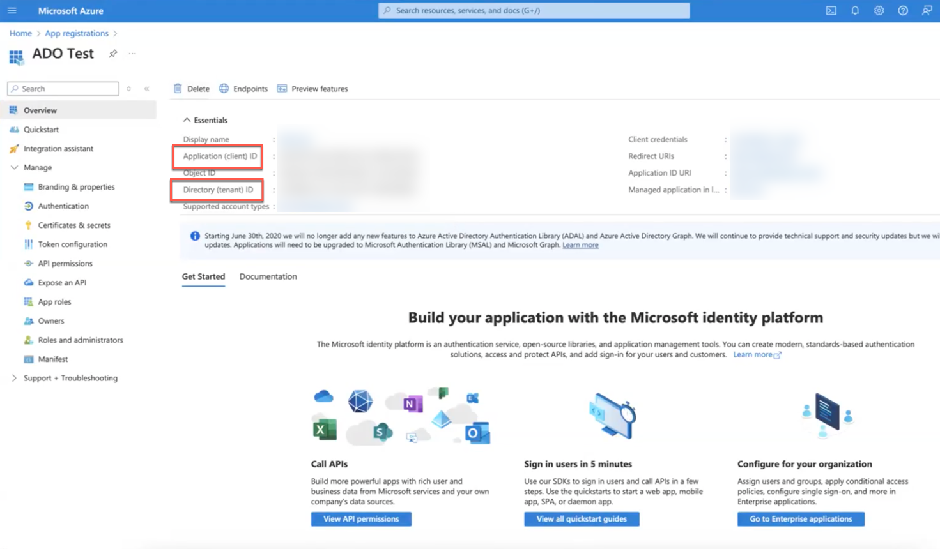This screenshot has height=549, width=940.
Task: Click Application (client) ID label
Action: tap(220, 156)
